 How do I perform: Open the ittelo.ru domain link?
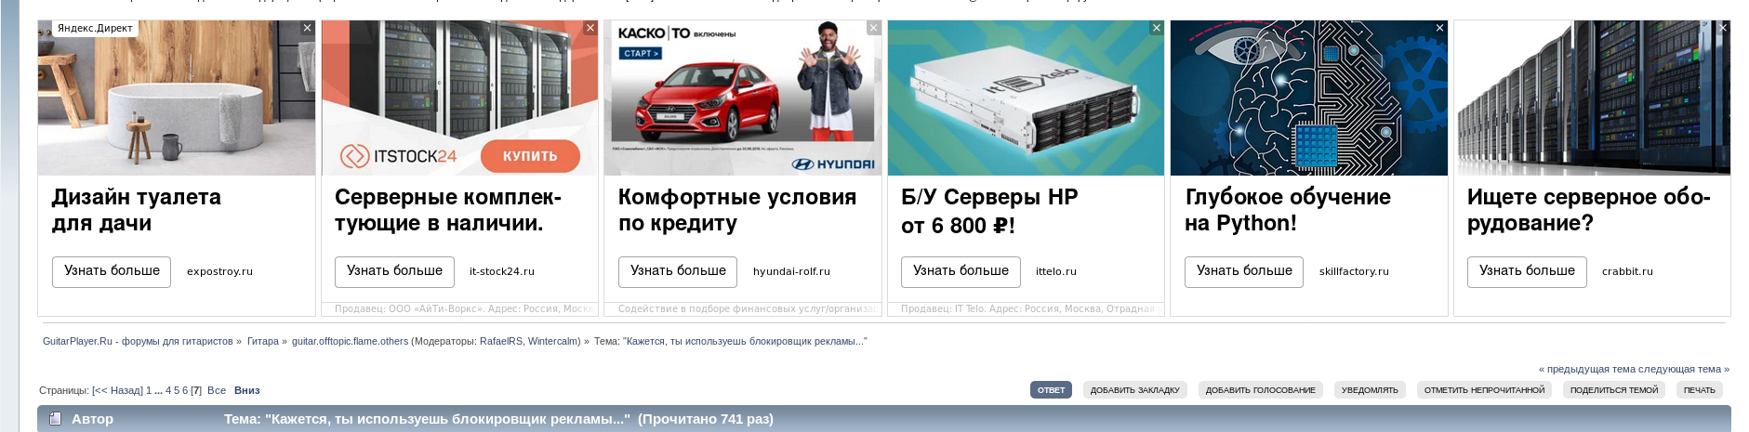pyautogui.click(x=1056, y=271)
